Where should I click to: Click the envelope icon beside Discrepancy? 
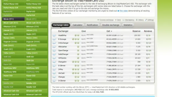pos(123,20)
